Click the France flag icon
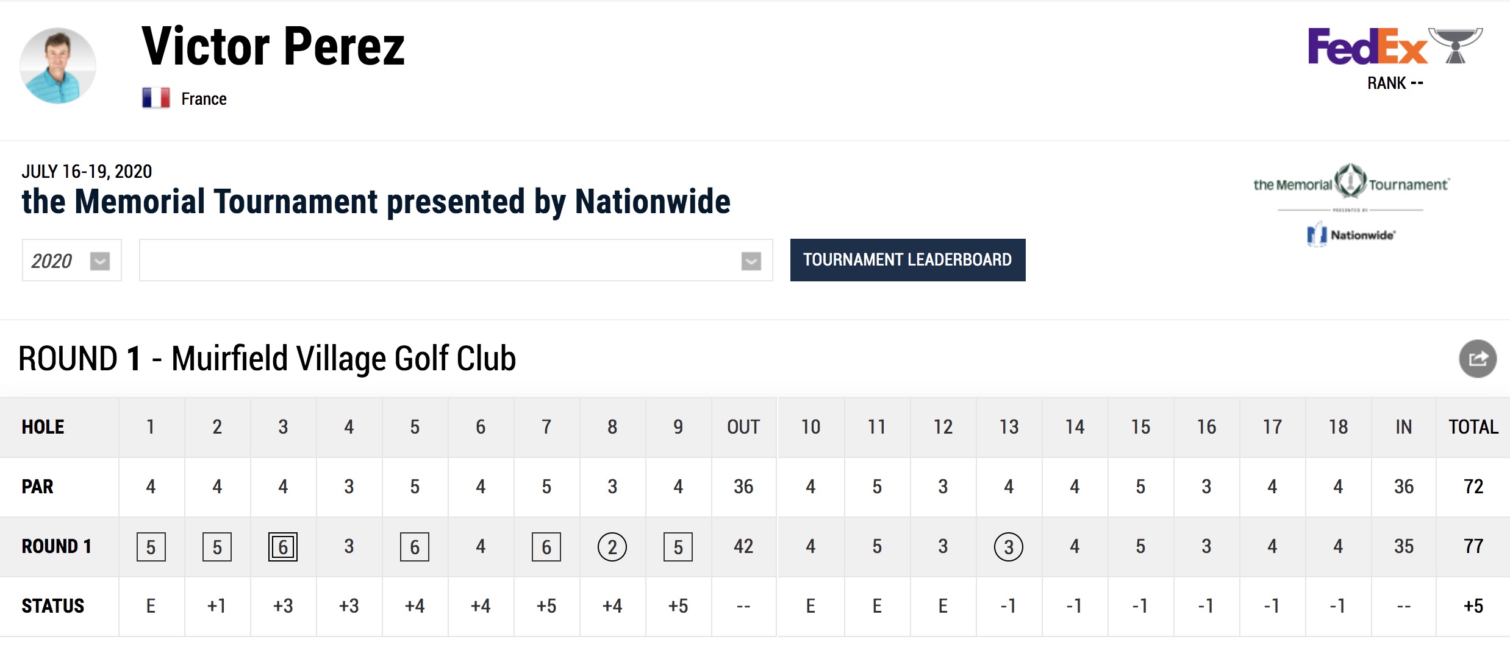The width and height of the screenshot is (1510, 648). click(156, 98)
